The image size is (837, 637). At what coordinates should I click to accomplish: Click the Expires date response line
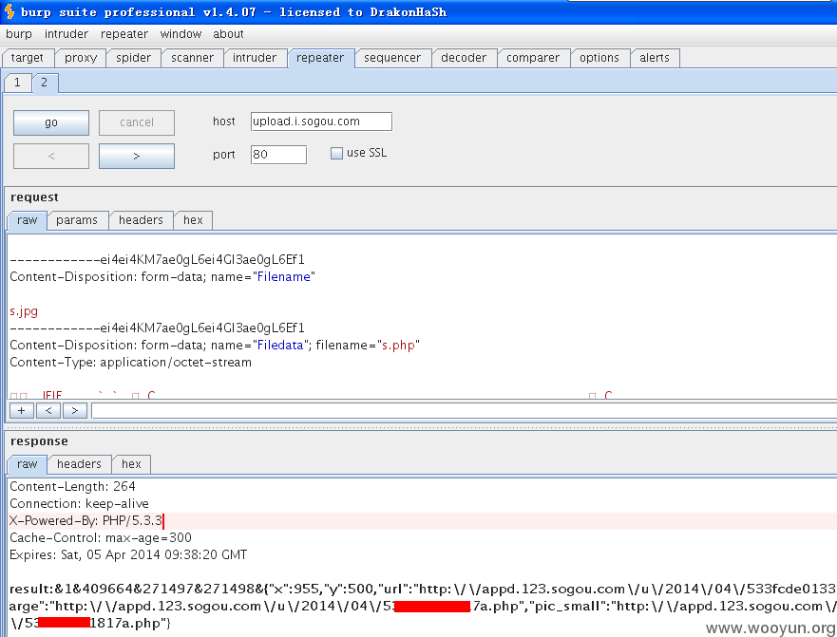[128, 554]
